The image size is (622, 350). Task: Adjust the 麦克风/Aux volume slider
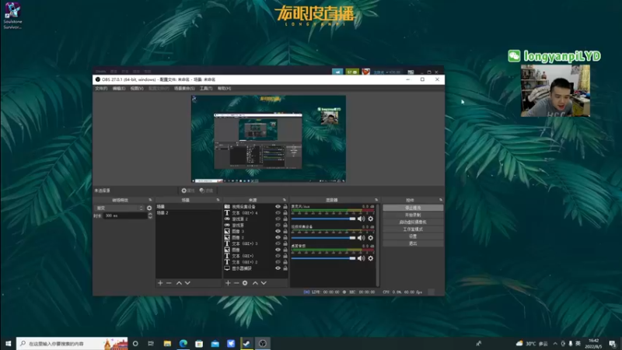pos(323,219)
